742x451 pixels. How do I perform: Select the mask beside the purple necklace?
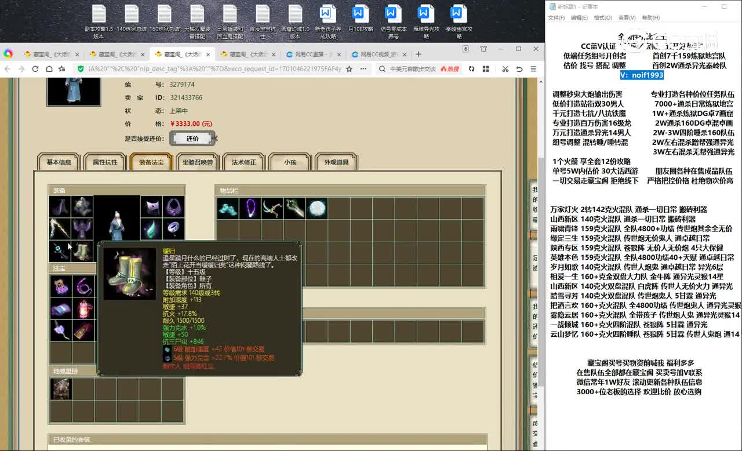point(151,206)
